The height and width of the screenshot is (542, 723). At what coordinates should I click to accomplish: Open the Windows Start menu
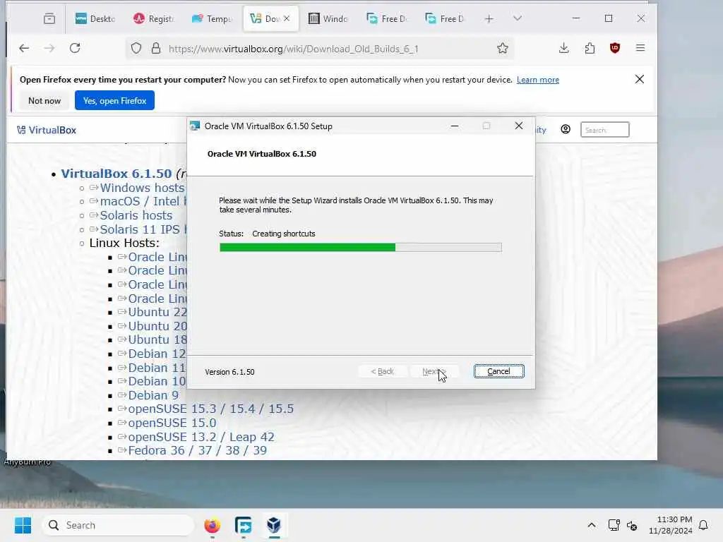click(23, 525)
